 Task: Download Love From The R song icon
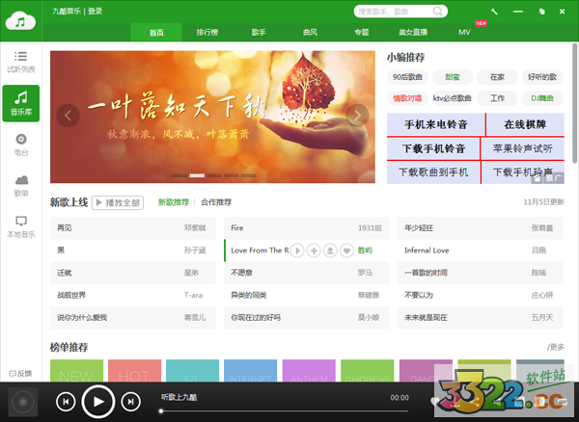point(330,251)
